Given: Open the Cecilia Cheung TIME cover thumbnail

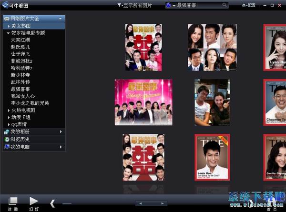Looking at the screenshot, I should (275, 157).
